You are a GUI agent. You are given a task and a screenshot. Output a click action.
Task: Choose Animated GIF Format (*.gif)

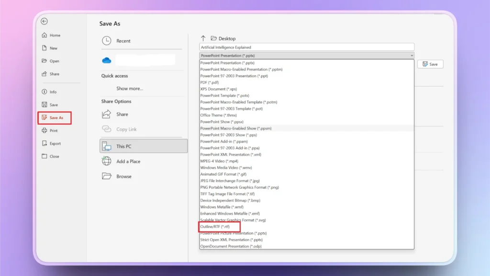click(x=307, y=174)
